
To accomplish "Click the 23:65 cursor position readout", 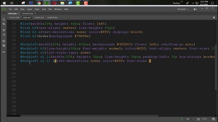I will [x=204, y=119].
